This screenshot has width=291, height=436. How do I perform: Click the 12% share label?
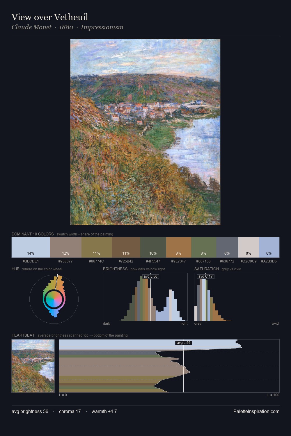pyautogui.click(x=66, y=253)
